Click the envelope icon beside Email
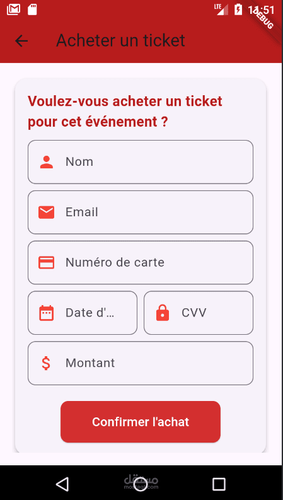 tap(47, 212)
